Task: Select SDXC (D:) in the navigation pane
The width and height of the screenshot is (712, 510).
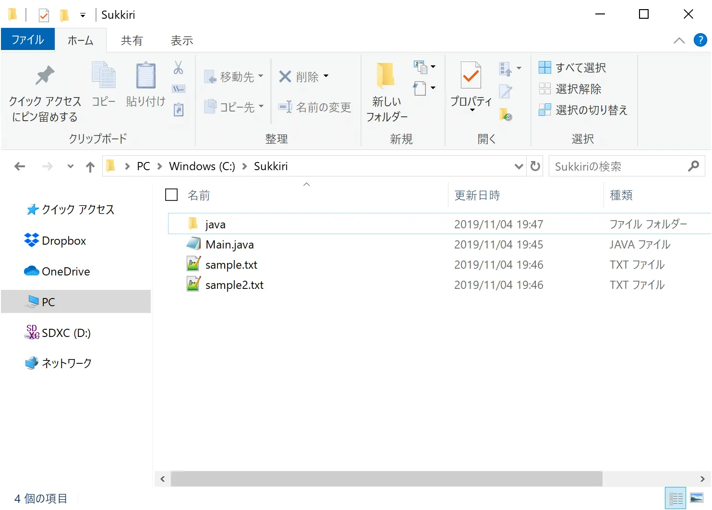Action: point(58,333)
